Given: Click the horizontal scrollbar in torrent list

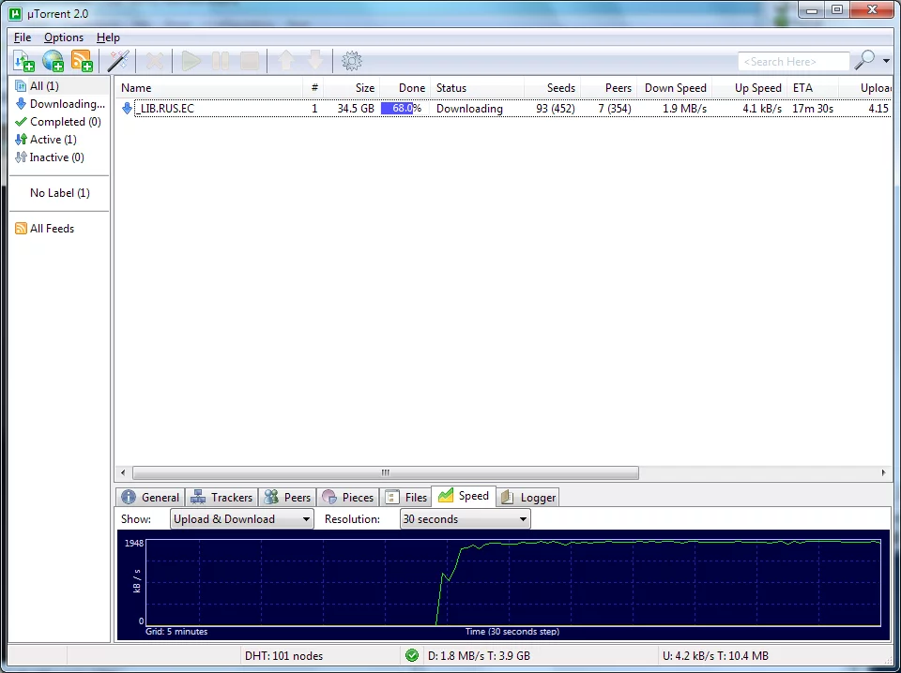Looking at the screenshot, I should 385,473.
